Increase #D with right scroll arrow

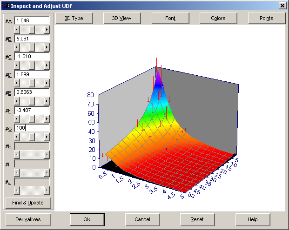[x=47, y=83]
